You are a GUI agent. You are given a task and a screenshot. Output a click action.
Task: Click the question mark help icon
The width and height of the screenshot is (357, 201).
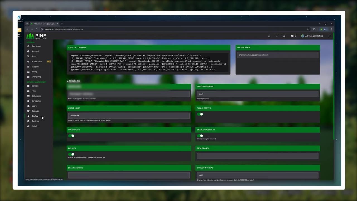[x=276, y=36]
